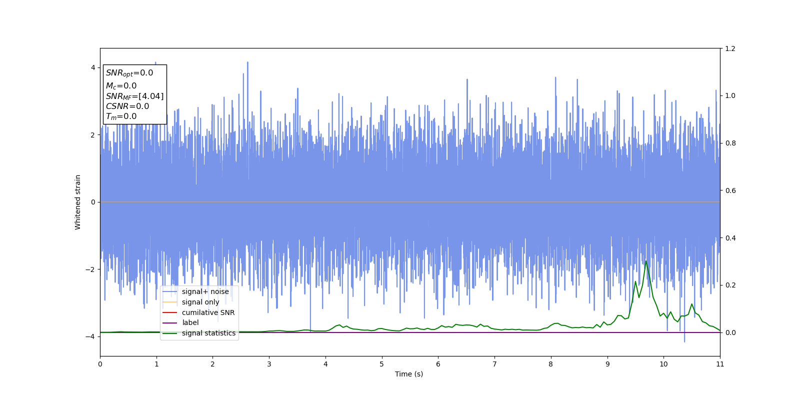Click the green line swatch for 'signal statistics'
Image resolution: width=800 pixels, height=400 pixels.
[x=170, y=333]
